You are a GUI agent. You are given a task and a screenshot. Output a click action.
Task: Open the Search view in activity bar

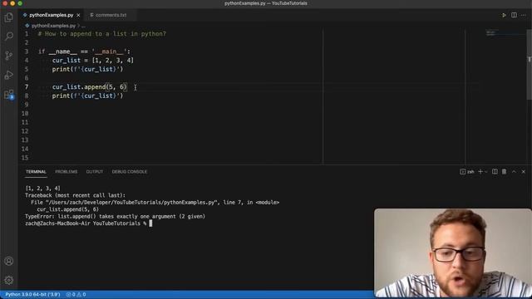[9, 36]
